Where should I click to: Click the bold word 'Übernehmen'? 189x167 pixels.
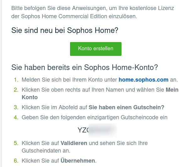tap(78, 161)
